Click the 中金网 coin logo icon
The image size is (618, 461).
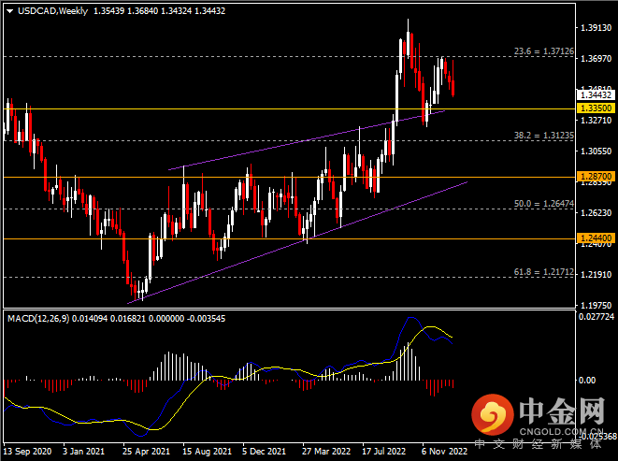[x=490, y=412]
